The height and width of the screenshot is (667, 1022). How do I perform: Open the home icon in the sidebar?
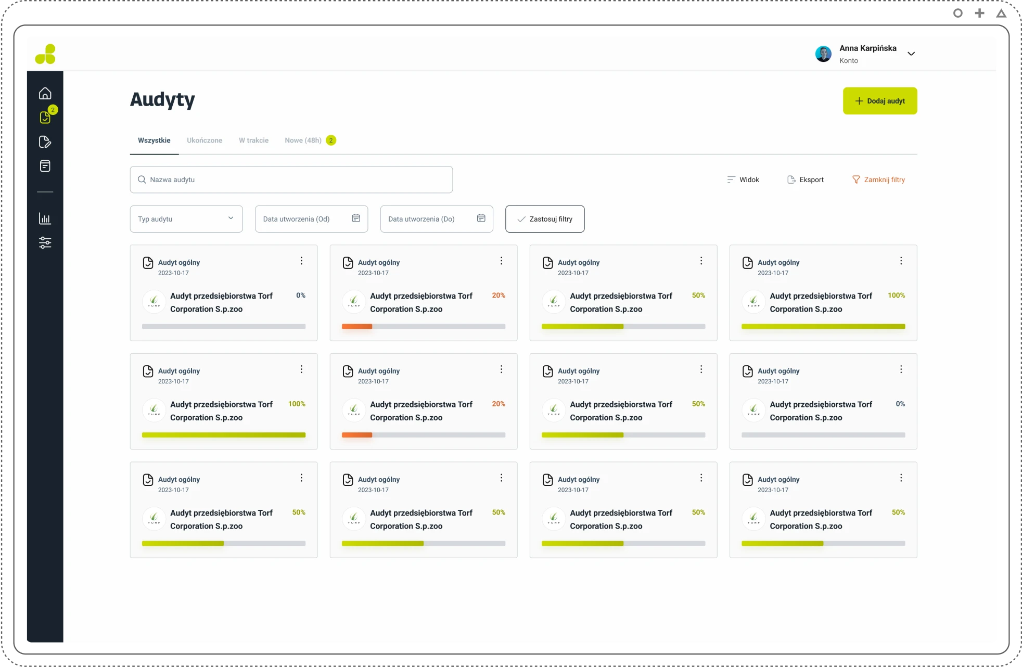tap(45, 94)
